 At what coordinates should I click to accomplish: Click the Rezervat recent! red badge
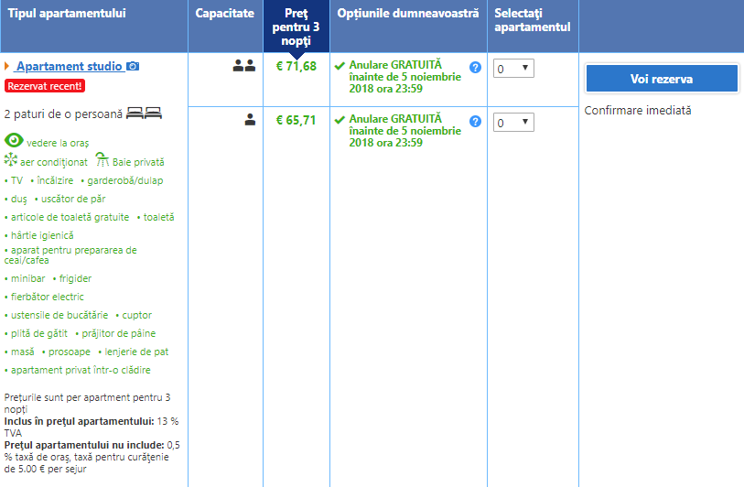(x=44, y=86)
